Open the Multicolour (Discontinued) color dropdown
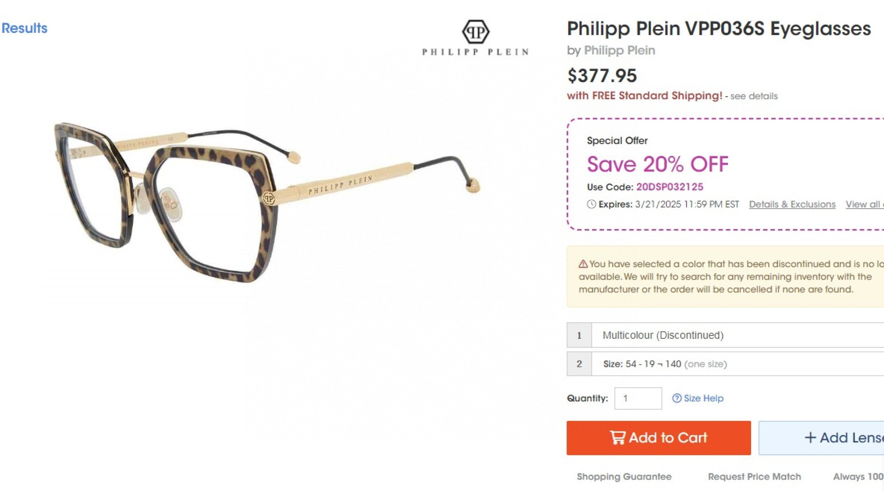This screenshot has height=491, width=884. click(x=737, y=335)
